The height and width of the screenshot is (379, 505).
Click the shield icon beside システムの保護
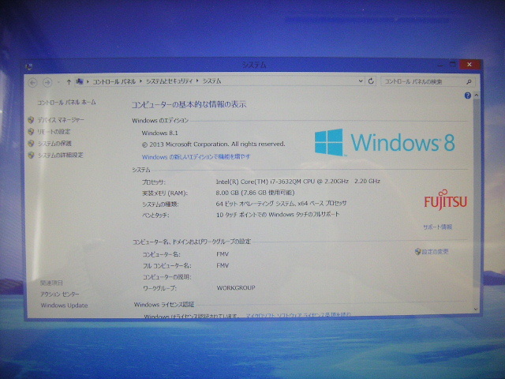31,144
